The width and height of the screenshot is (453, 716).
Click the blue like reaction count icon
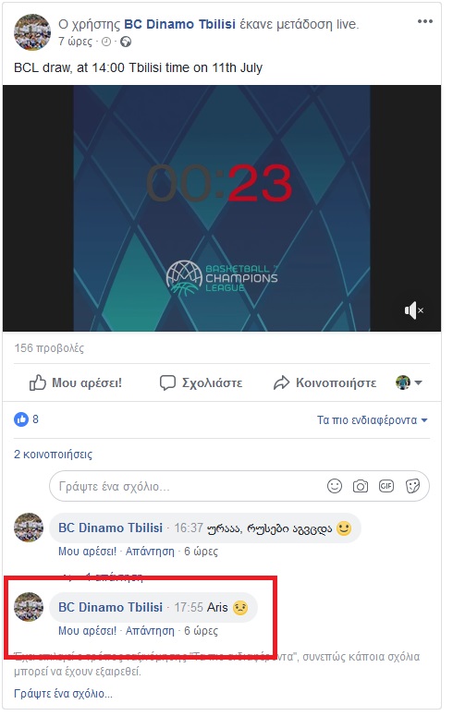(x=21, y=419)
